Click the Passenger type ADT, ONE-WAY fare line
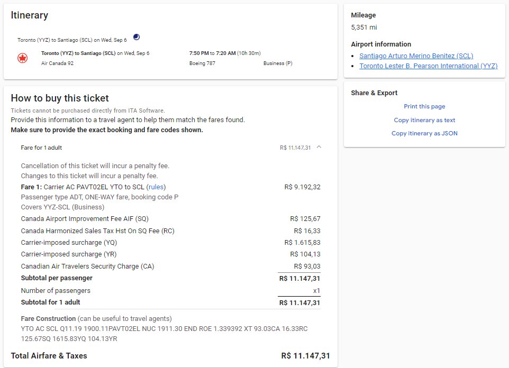The image size is (509, 368). [x=99, y=197]
